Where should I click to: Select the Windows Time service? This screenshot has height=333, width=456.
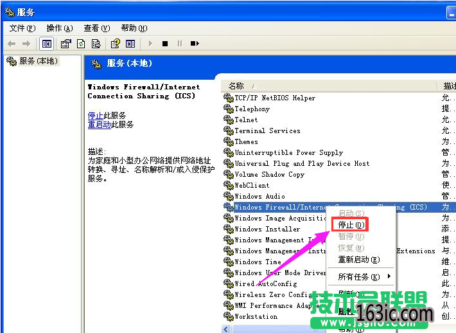(258, 262)
